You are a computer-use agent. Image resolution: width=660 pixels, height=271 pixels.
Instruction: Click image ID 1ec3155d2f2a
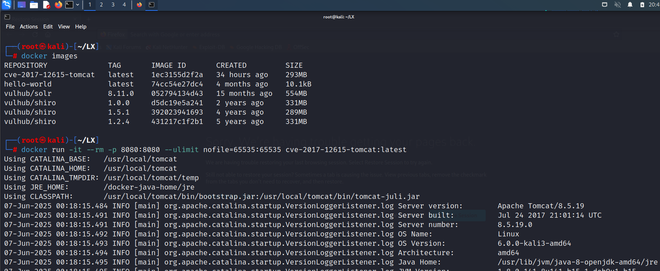coord(177,75)
